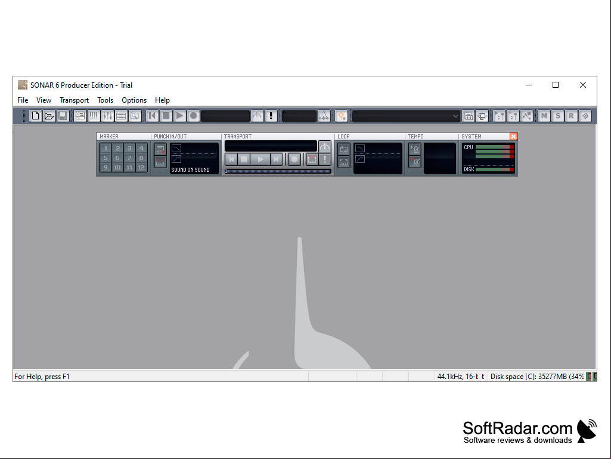The image size is (611, 459).
Task: Open the Piano Roll view from the toolbar
Action: click(94, 116)
